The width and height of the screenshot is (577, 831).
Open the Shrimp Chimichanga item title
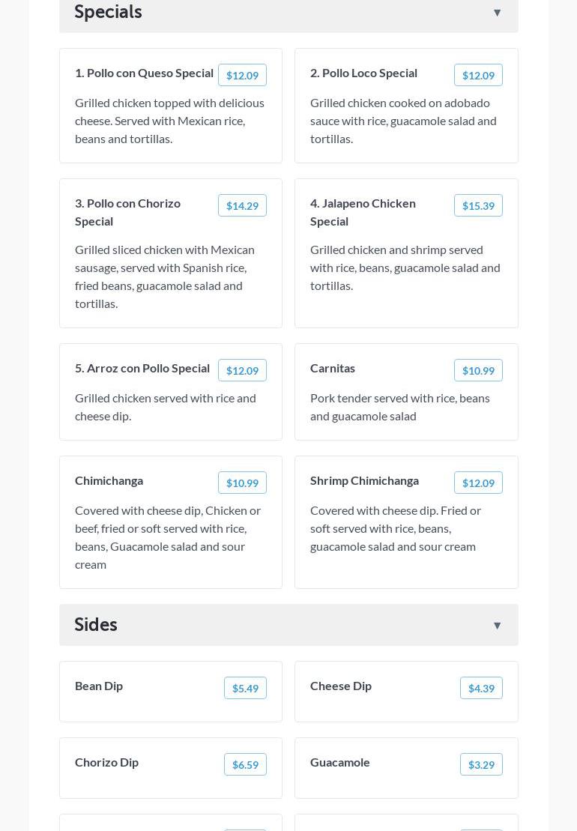[x=364, y=480]
